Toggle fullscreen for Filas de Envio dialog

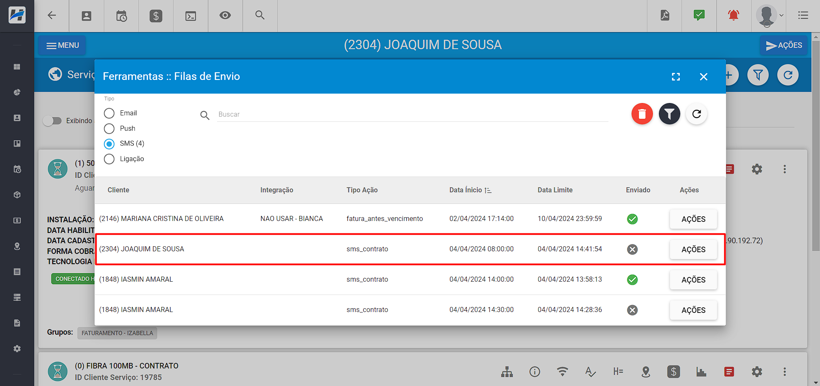click(676, 77)
